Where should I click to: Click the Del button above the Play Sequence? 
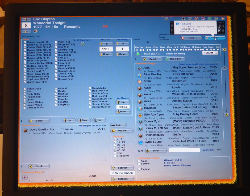click(99, 120)
